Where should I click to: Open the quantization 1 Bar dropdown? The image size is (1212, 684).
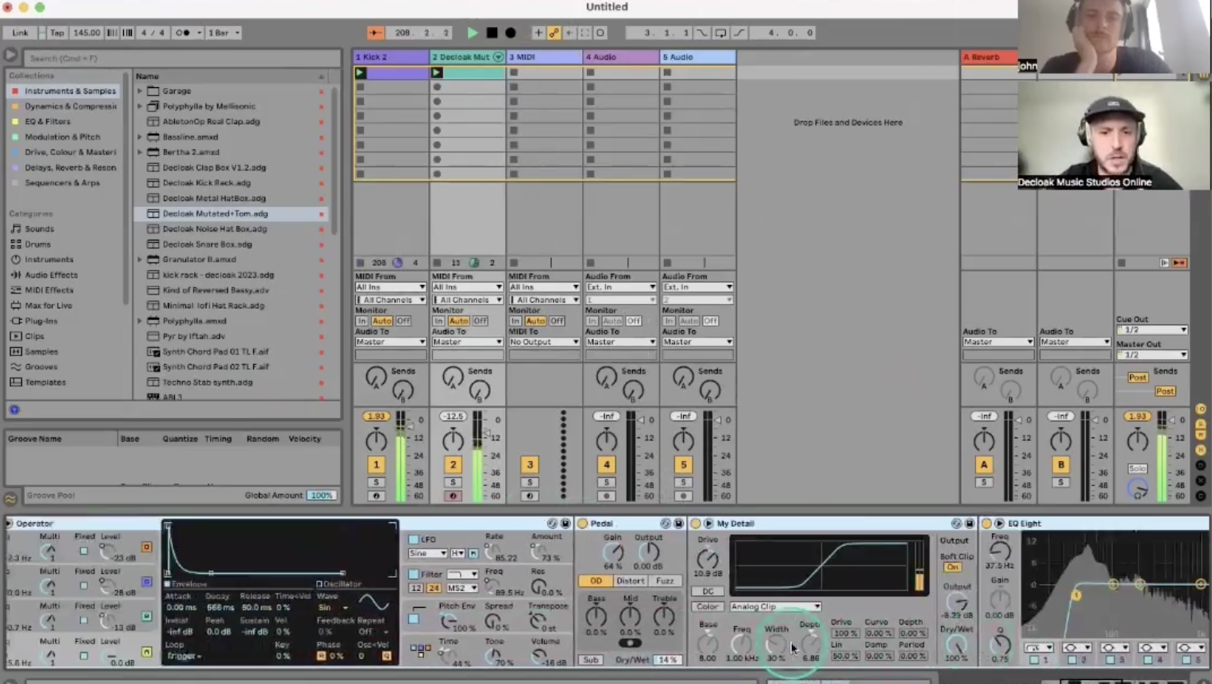click(224, 33)
